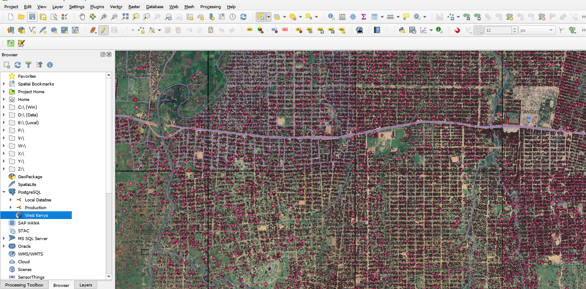Screen dimensions: 586x289
Task: Click the Zoom In magnifier tool
Action: pyautogui.click(x=104, y=17)
